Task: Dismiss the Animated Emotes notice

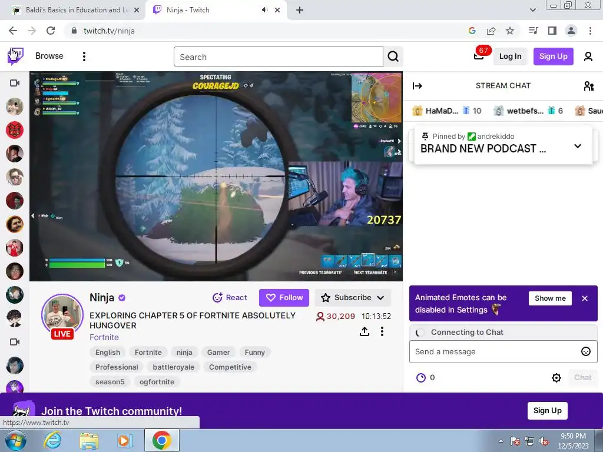Action: coord(585,298)
